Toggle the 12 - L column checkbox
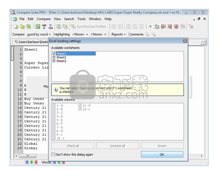Image resolution: width=219 pixels, height=170 pixels. [x=80, y=109]
